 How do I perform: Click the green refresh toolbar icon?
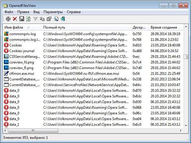[x=28, y=19]
